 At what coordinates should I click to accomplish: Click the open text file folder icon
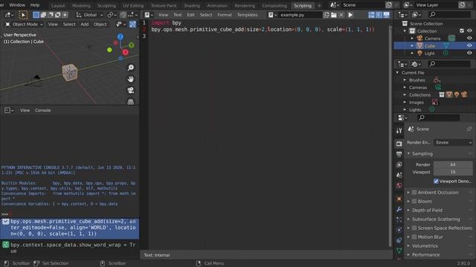[334, 15]
